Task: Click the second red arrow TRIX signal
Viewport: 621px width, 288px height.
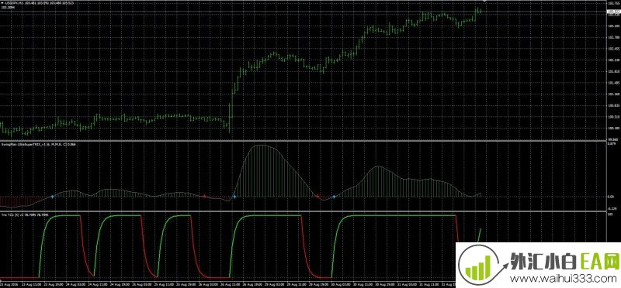Action: point(317,196)
